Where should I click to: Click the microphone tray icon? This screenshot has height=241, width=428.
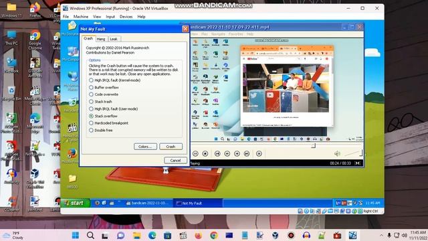point(389,235)
